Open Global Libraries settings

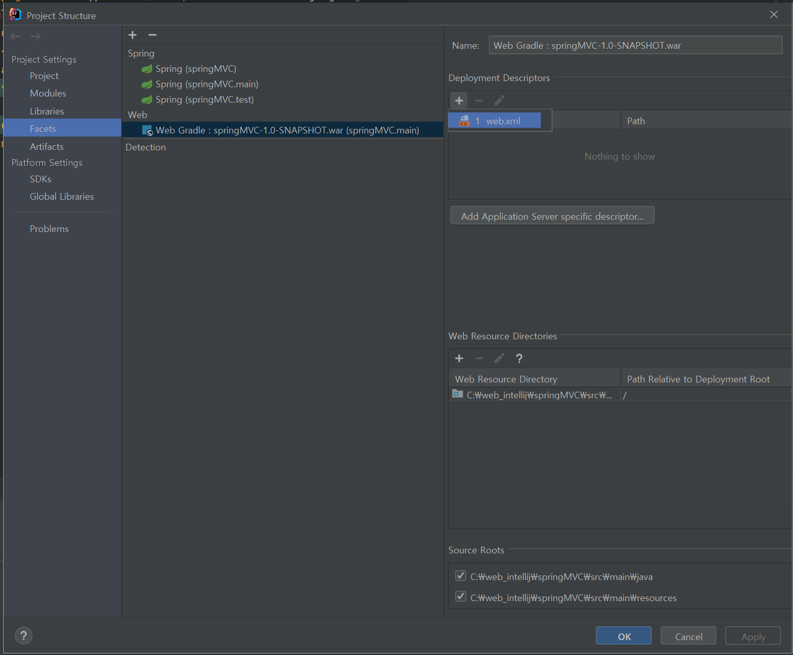coord(62,197)
